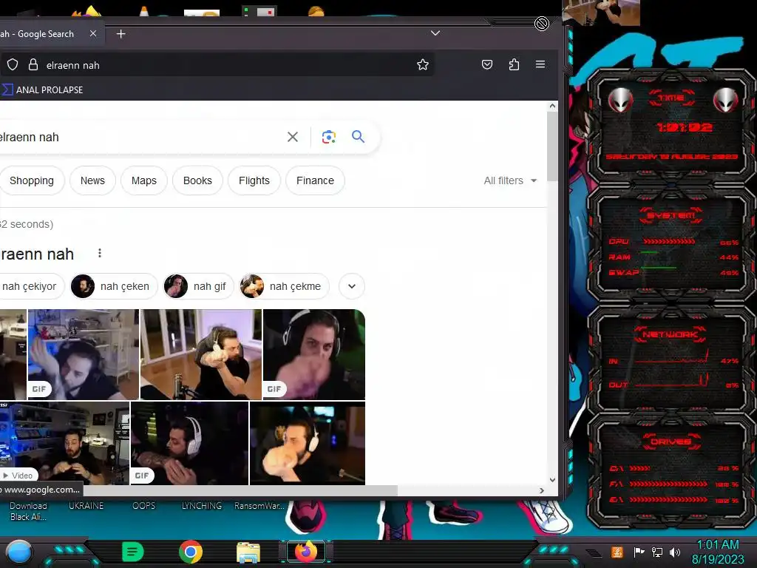Click the left alien head icon in the Time widget
The height and width of the screenshot is (568, 757).
coord(620,100)
